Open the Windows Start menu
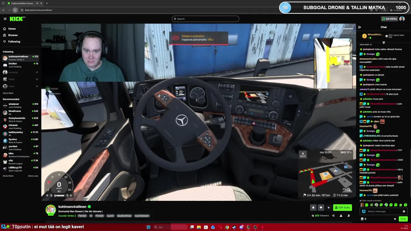 148,227
